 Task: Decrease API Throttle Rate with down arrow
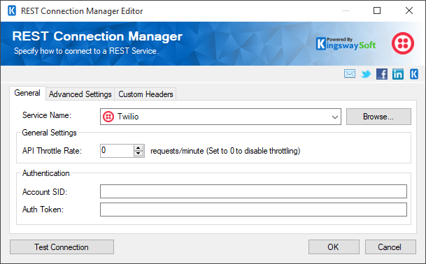click(x=139, y=154)
